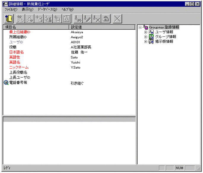Click the application icon in title bar
This screenshot has height=173, width=203.
5,4
